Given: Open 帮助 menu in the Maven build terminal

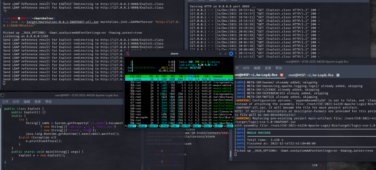Looking at the screenshot, I should (278, 68).
